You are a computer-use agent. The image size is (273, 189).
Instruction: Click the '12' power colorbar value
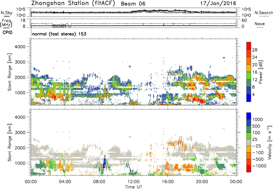255,80
